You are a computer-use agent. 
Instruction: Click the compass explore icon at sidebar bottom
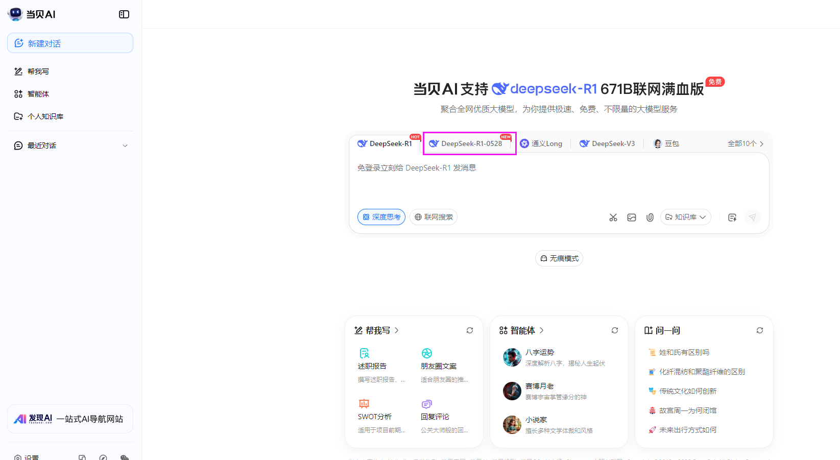pyautogui.click(x=103, y=457)
